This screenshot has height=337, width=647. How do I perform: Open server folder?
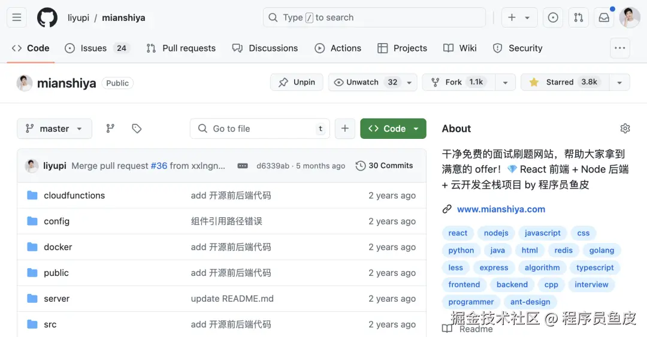56,299
